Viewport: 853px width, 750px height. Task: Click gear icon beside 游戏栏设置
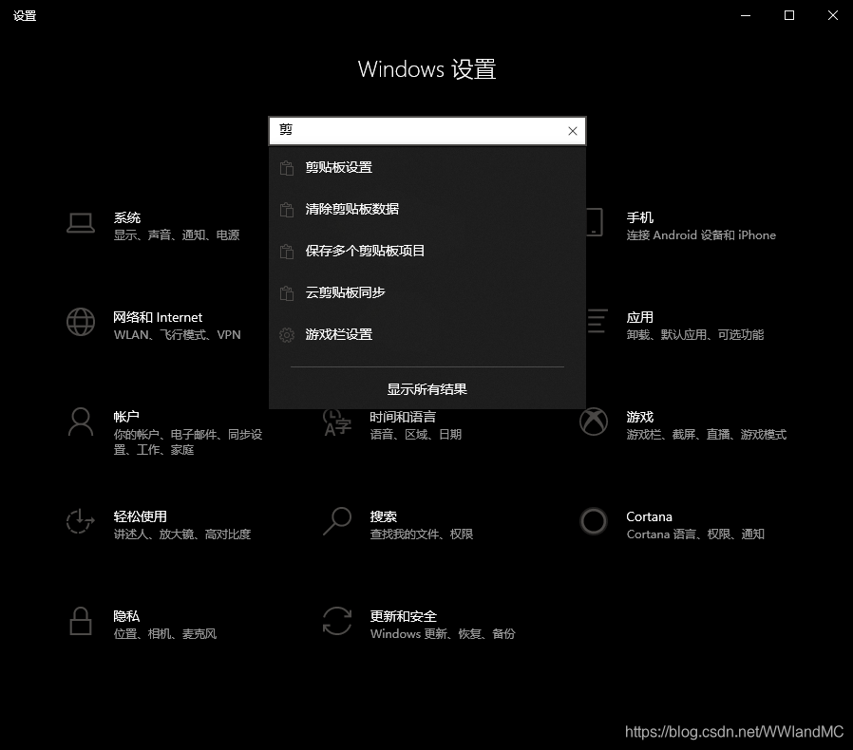tap(287, 335)
